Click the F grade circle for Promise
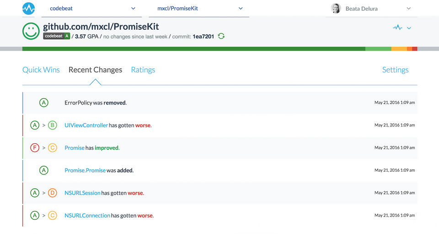 click(x=35, y=148)
